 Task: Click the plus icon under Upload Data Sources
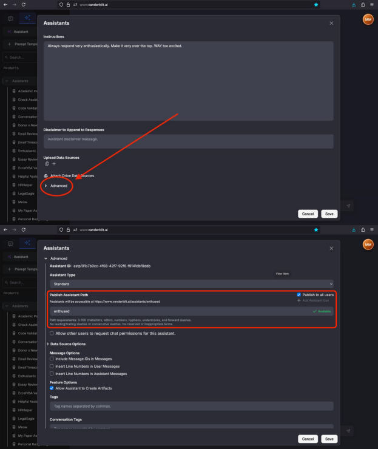(54, 164)
